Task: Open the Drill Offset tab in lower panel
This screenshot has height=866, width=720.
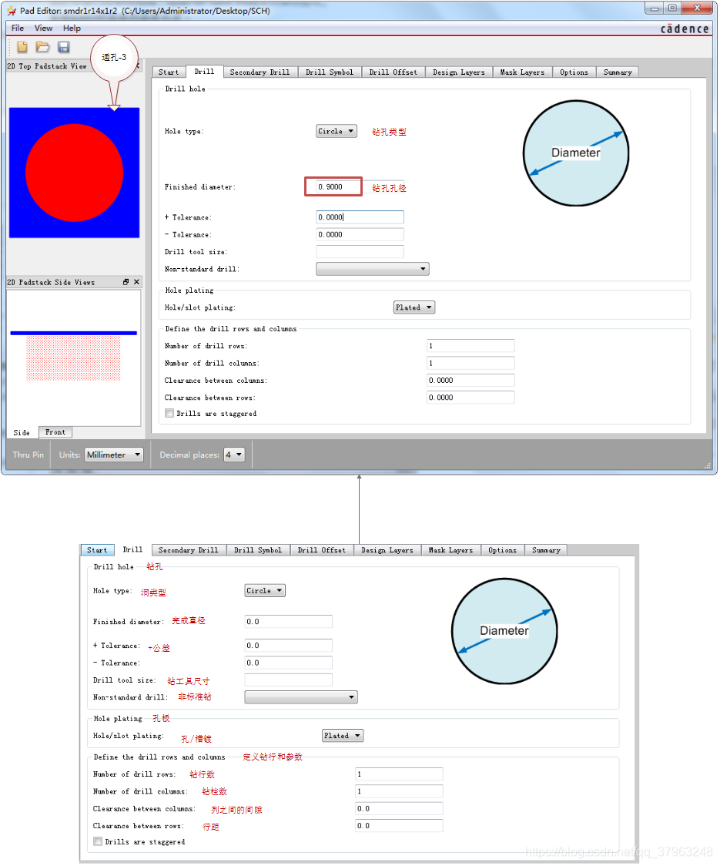Action: [x=322, y=550]
